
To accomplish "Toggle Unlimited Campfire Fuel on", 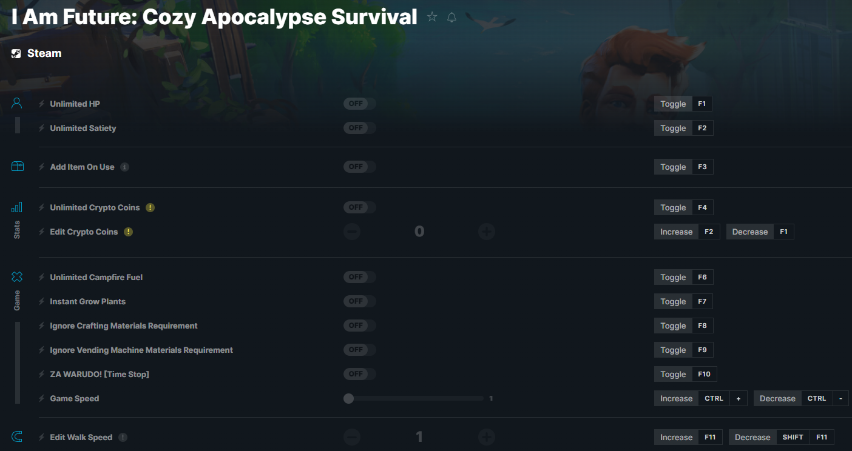I will pyautogui.click(x=360, y=277).
